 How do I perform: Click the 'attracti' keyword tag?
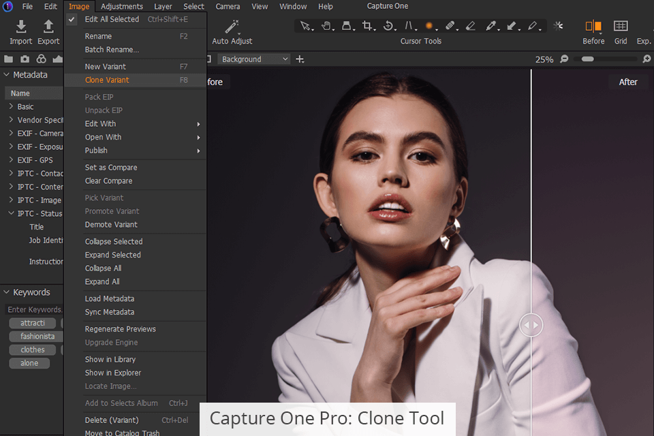click(33, 323)
